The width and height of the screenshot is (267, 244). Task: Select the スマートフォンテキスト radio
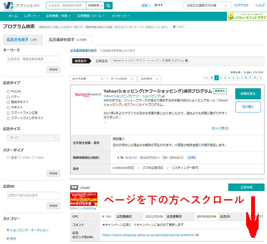pyautogui.click(x=8, y=118)
